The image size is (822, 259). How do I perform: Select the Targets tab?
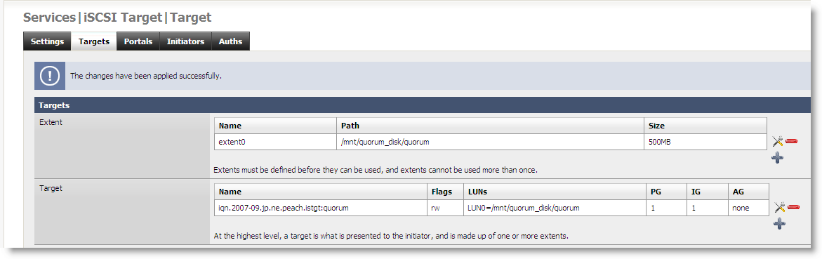point(94,41)
